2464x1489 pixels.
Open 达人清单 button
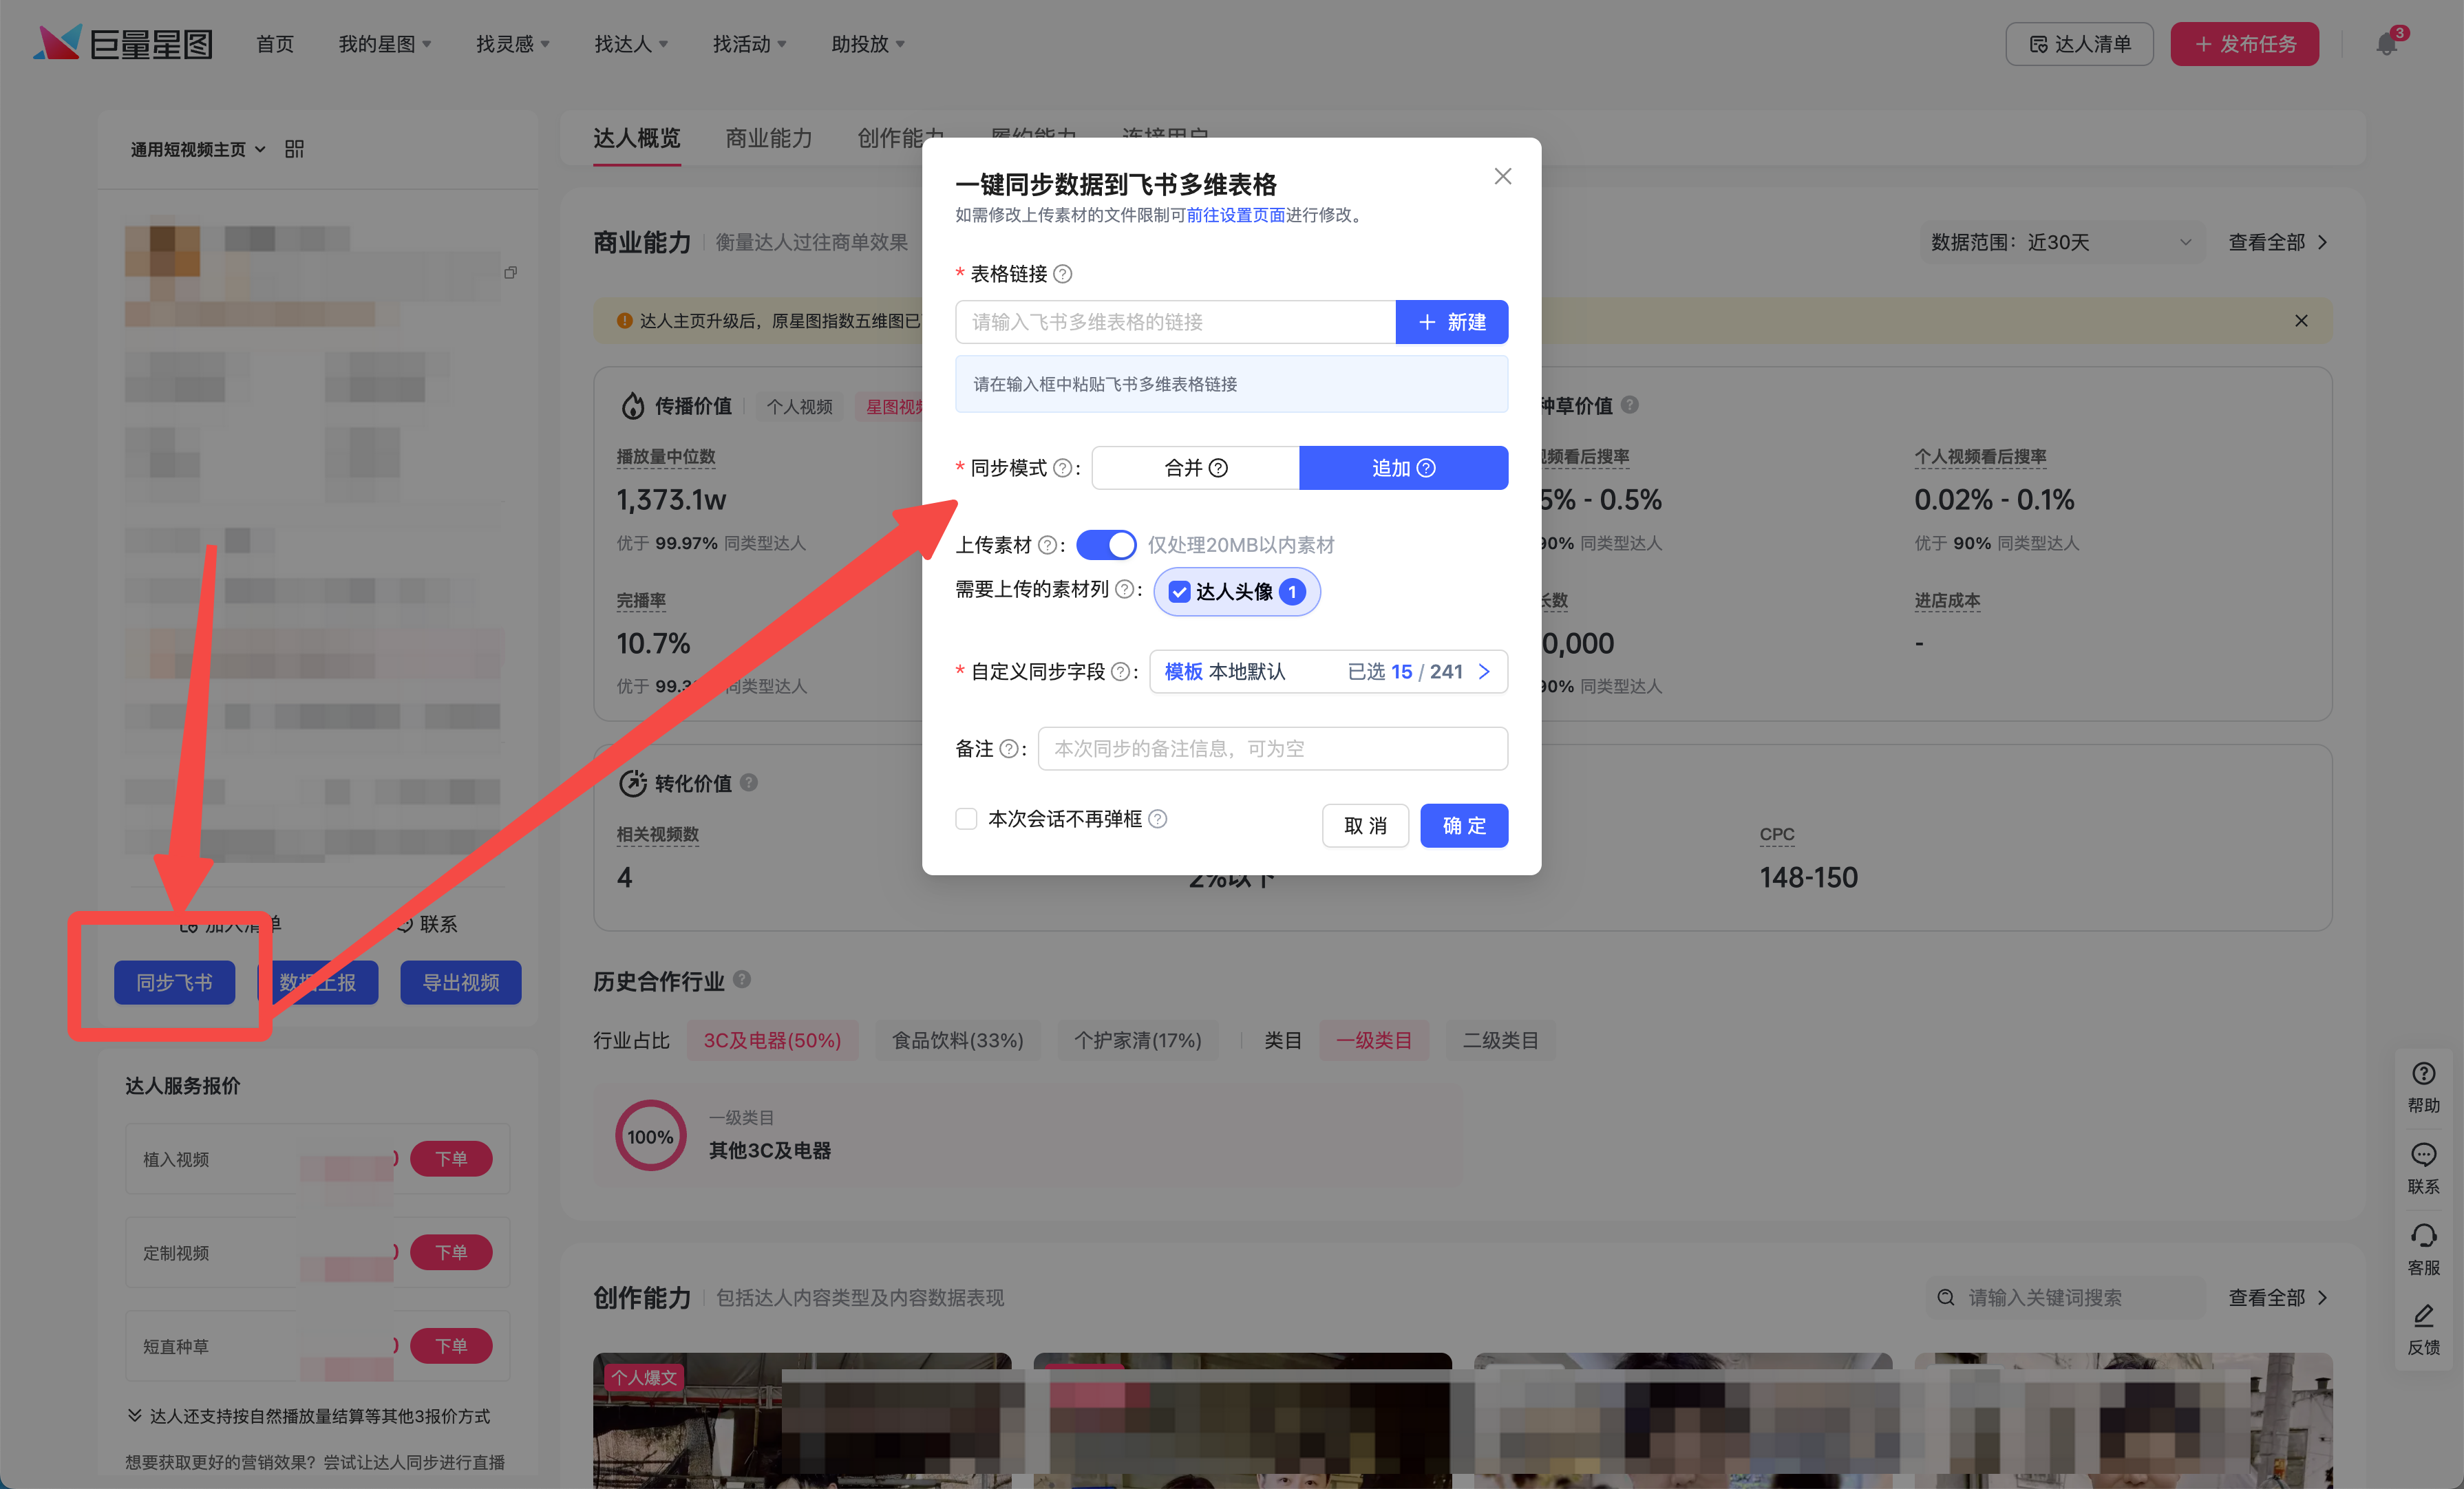tap(2080, 44)
